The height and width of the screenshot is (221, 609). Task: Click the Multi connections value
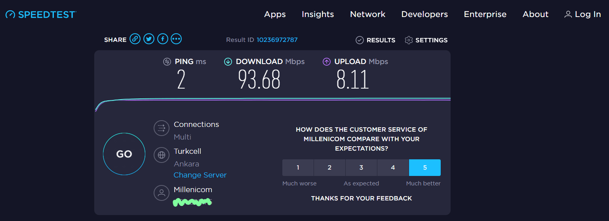tap(183, 137)
